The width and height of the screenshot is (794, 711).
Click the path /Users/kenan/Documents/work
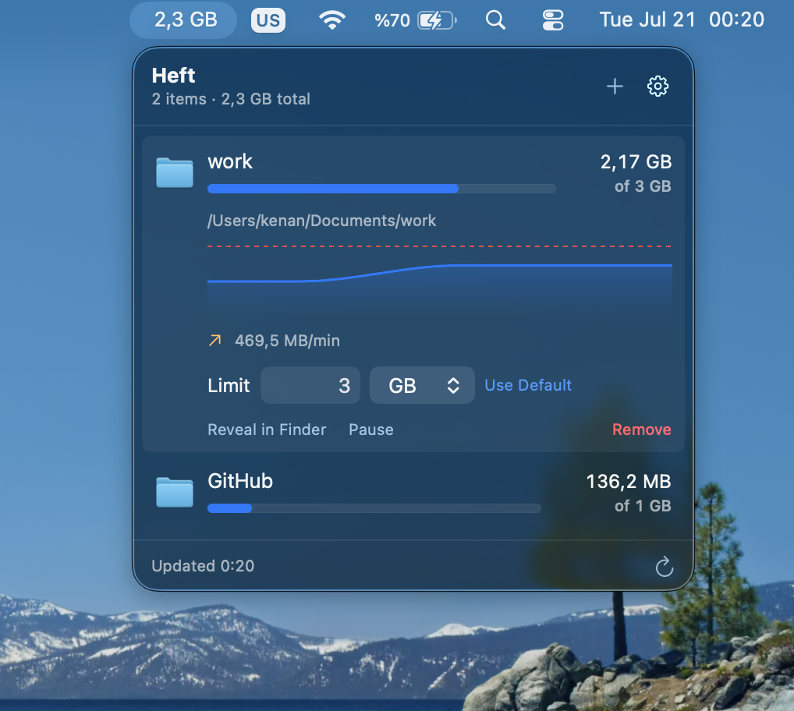click(321, 221)
